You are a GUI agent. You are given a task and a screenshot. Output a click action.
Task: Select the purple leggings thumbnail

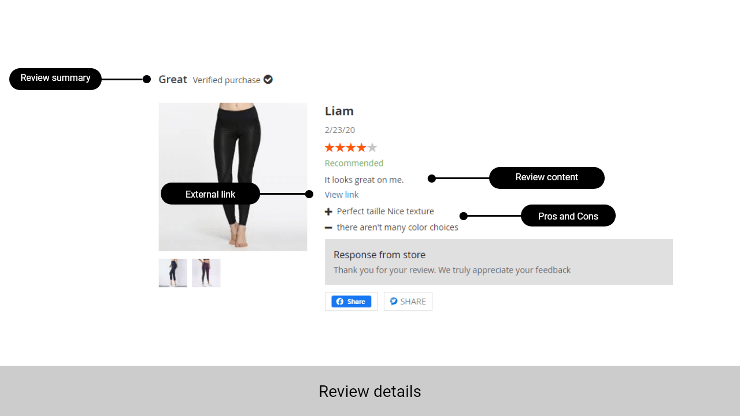pyautogui.click(x=206, y=273)
